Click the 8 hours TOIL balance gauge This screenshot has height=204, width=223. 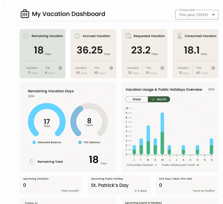click(x=89, y=120)
